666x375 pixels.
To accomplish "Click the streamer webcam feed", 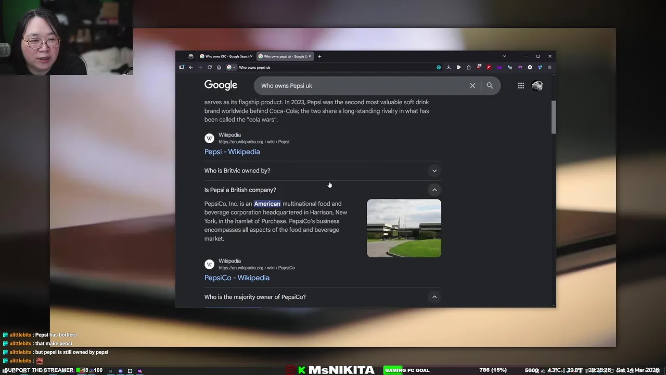I will coord(66,37).
